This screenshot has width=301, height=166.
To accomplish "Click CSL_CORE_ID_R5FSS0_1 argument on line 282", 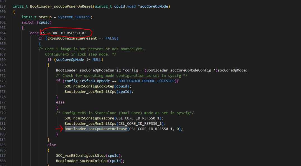I will 151,129.
